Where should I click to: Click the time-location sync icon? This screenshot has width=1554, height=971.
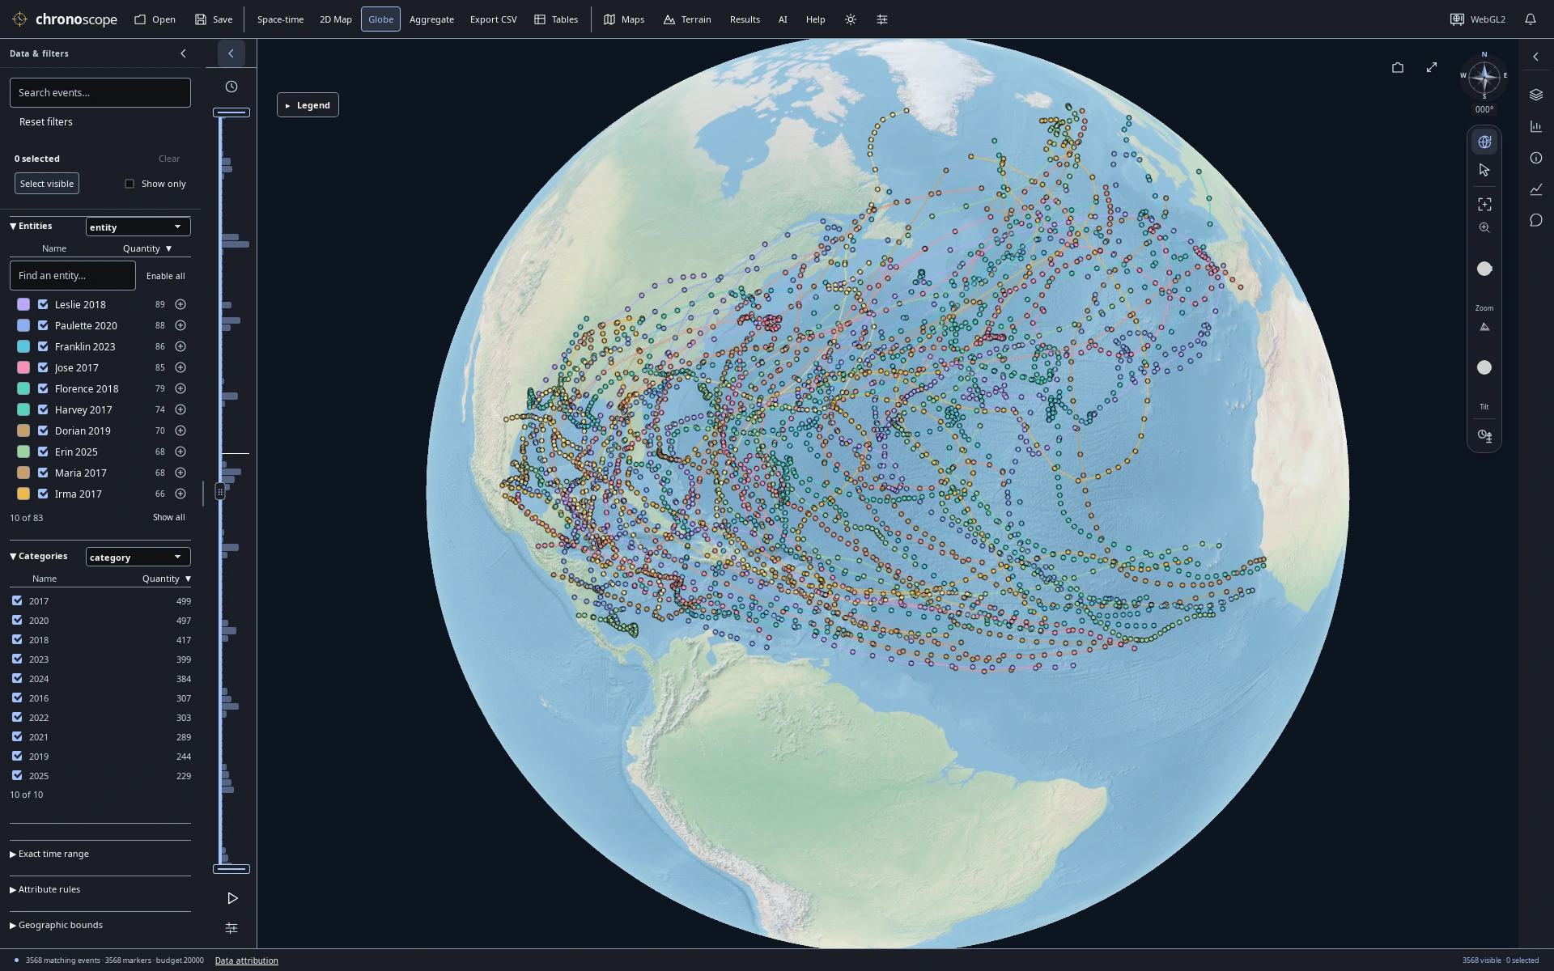point(1484,435)
